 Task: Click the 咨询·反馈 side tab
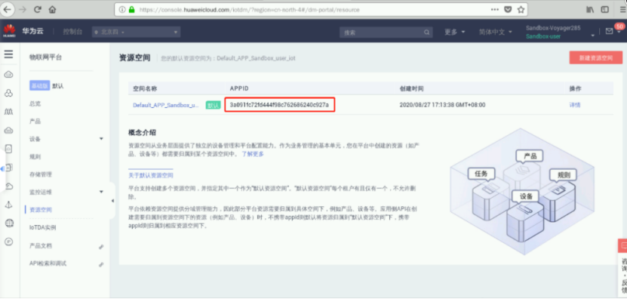(623, 276)
